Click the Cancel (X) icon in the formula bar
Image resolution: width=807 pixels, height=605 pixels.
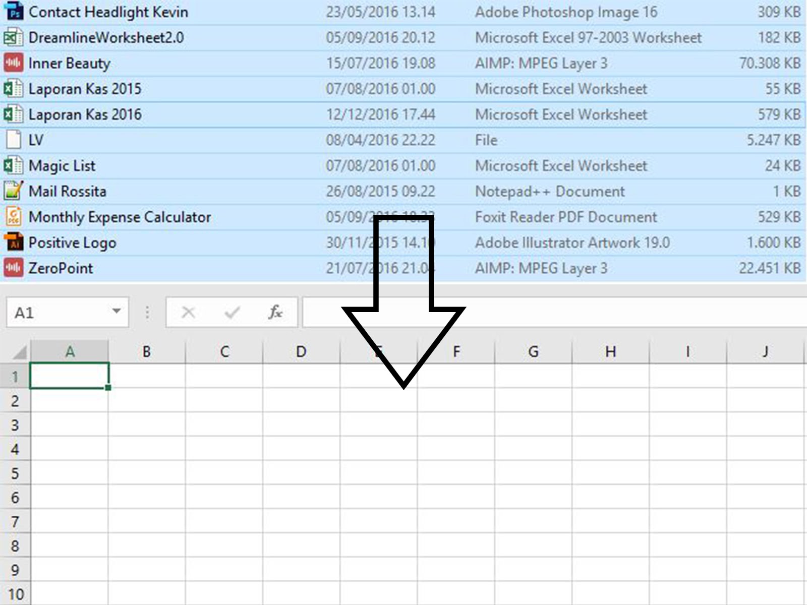[188, 312]
